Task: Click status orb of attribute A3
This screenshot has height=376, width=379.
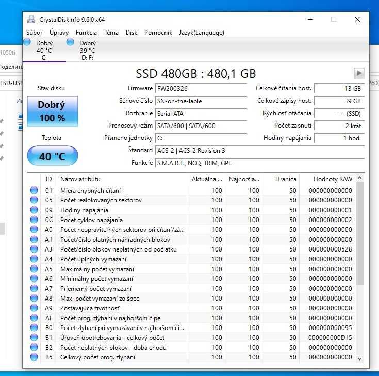Action: pos(34,249)
